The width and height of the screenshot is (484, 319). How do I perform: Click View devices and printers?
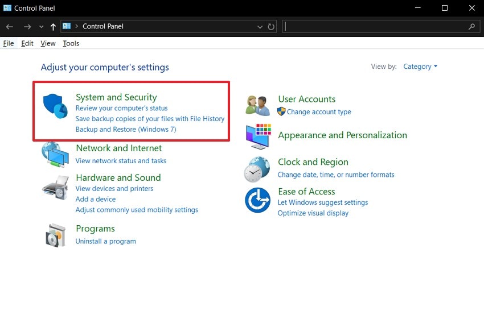tap(114, 189)
